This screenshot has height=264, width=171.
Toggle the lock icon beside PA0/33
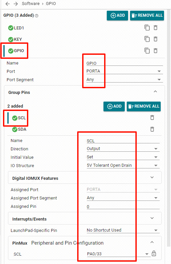154,253
